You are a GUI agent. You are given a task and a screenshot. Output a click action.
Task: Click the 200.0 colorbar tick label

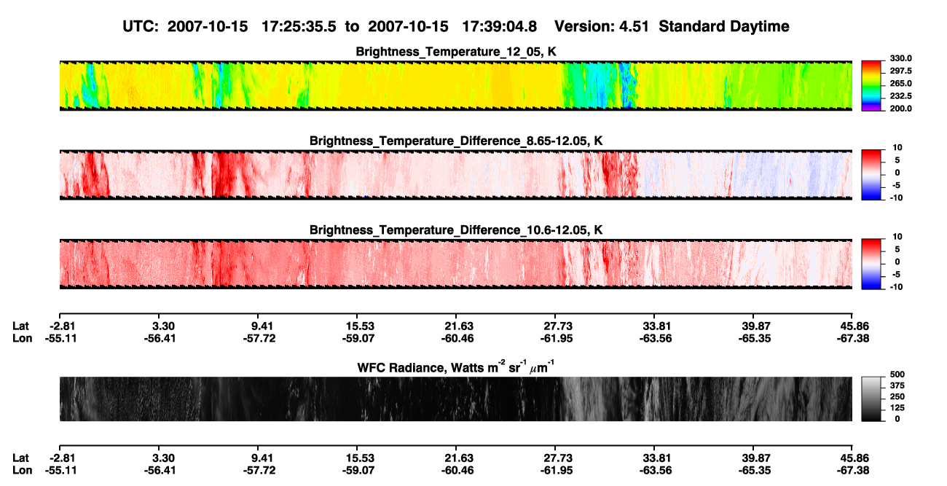(900, 109)
